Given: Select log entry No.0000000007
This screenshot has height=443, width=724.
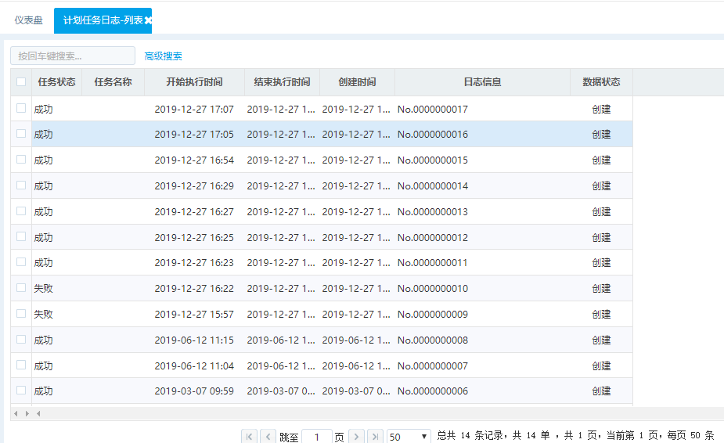Looking at the screenshot, I should (x=433, y=366).
